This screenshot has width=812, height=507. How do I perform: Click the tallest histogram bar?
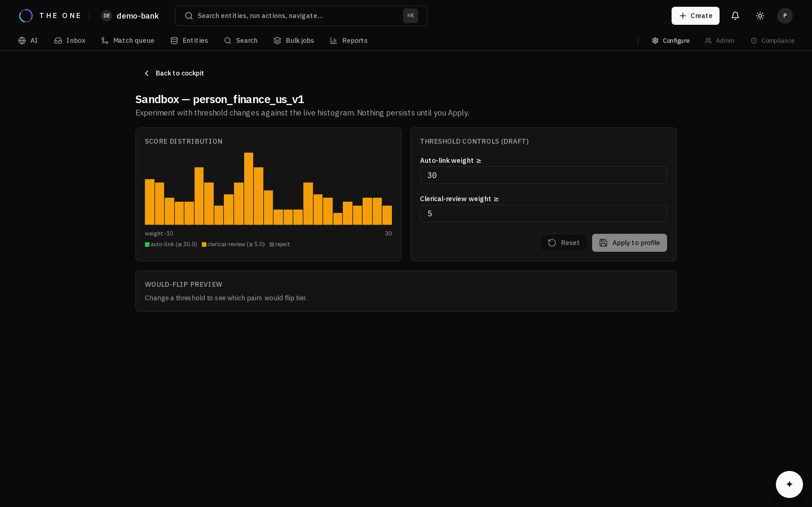[x=249, y=189]
